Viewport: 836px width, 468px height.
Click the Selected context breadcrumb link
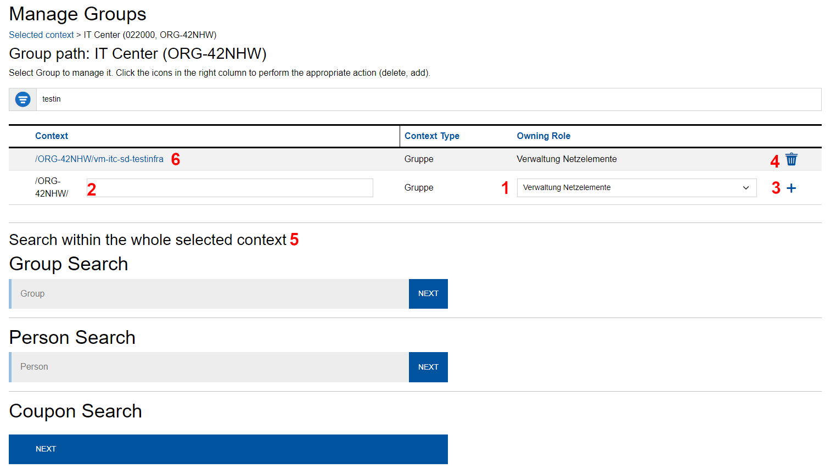tap(41, 35)
